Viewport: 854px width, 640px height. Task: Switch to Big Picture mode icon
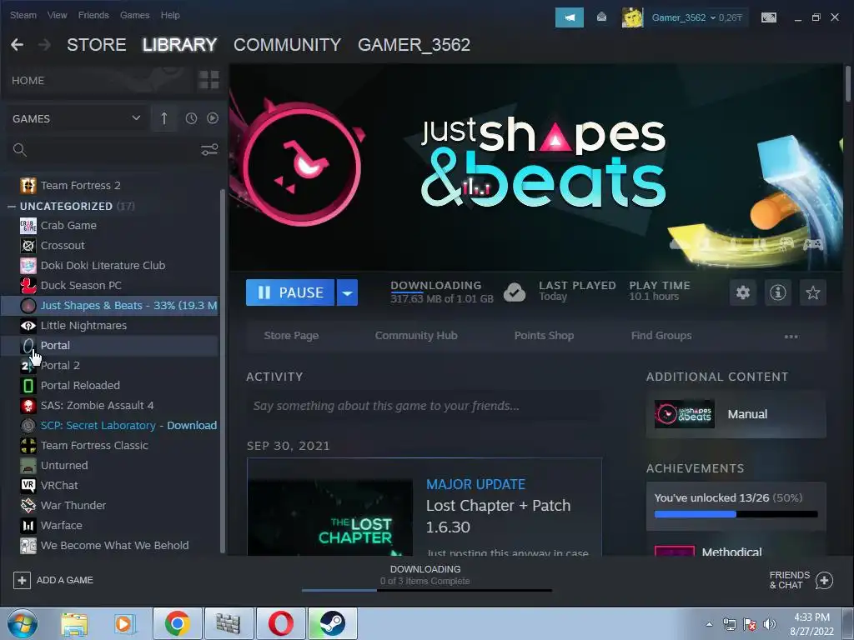point(768,17)
